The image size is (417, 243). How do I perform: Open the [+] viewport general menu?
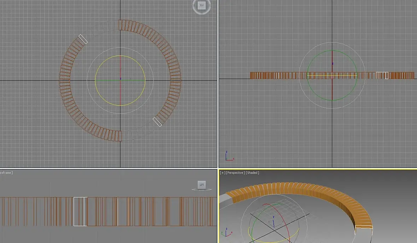coord(222,173)
